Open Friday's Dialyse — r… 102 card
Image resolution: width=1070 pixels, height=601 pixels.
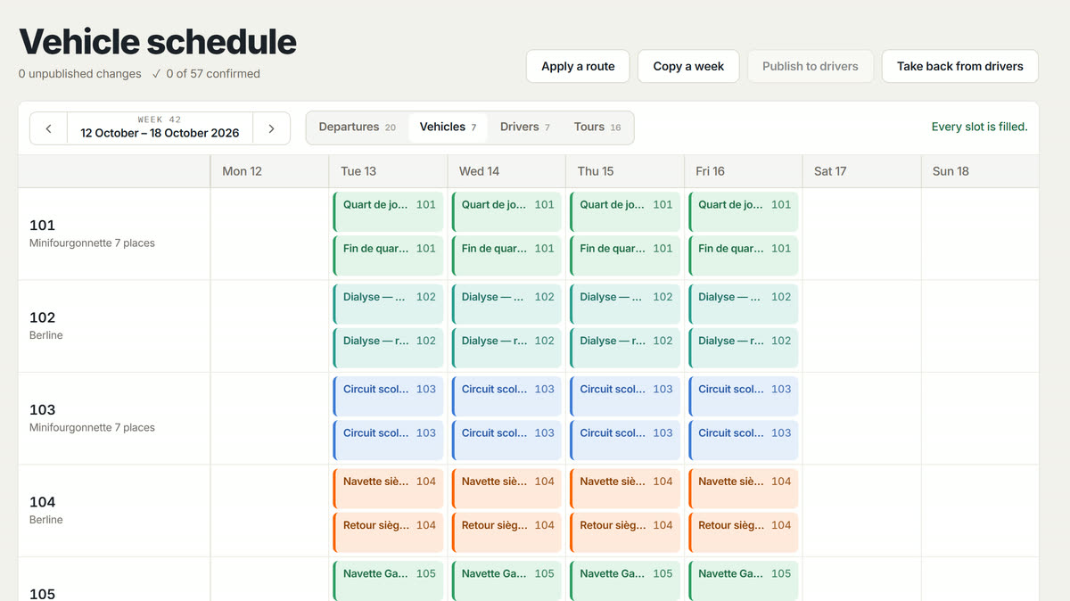(x=743, y=348)
